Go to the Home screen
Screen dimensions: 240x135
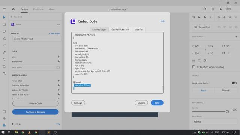tap(13, 9)
